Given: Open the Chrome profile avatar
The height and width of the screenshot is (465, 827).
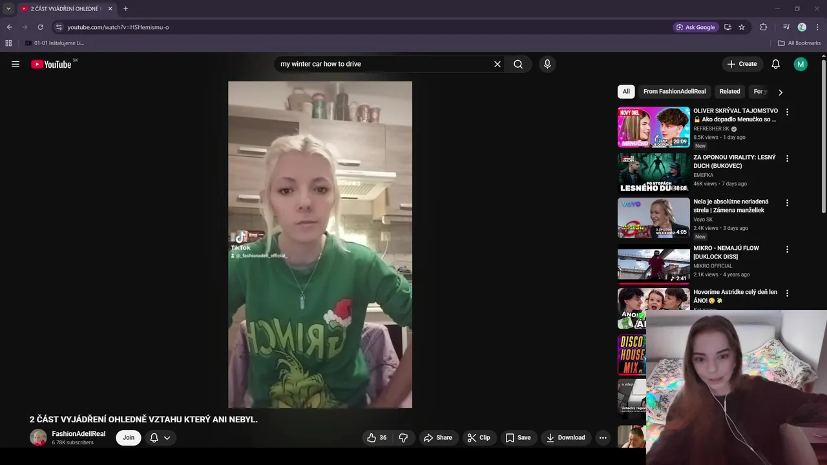Looking at the screenshot, I should (802, 27).
